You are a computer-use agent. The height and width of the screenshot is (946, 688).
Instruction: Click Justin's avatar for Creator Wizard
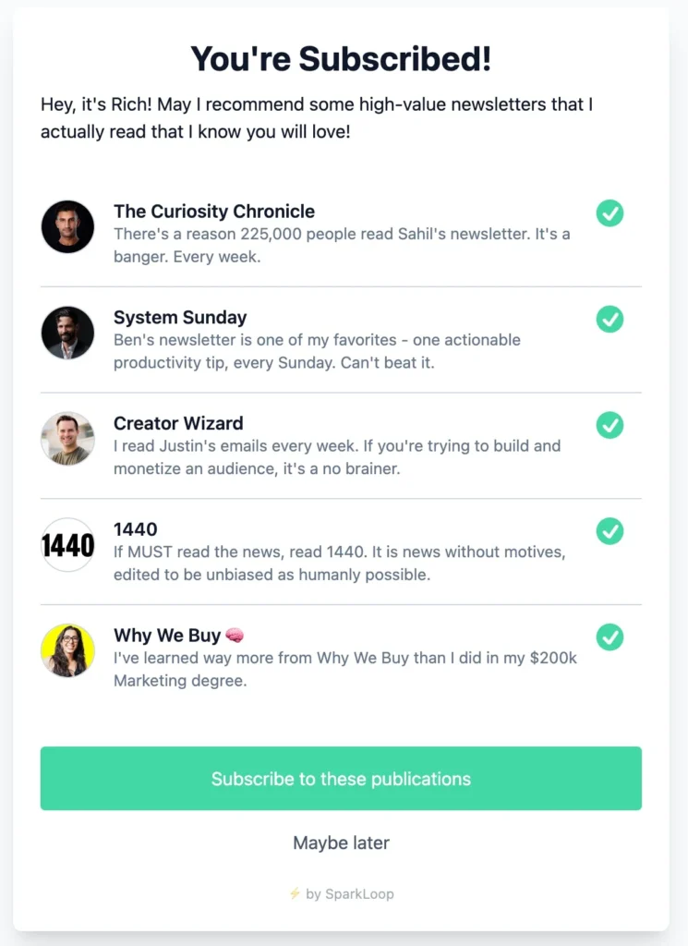click(x=67, y=439)
